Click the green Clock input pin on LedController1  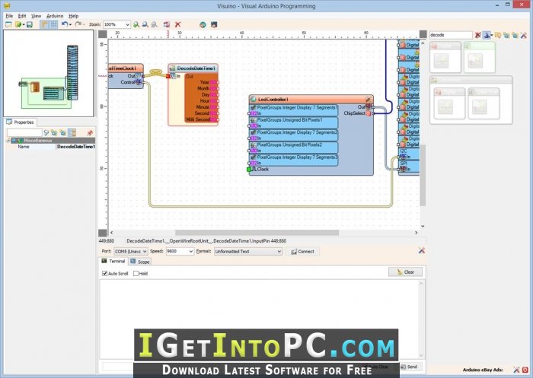click(249, 169)
